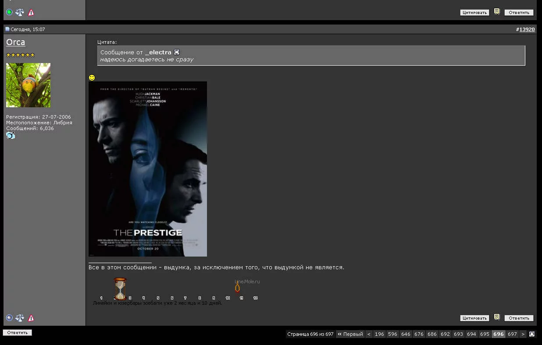Jump to first page via "Первый"

[x=350, y=334]
